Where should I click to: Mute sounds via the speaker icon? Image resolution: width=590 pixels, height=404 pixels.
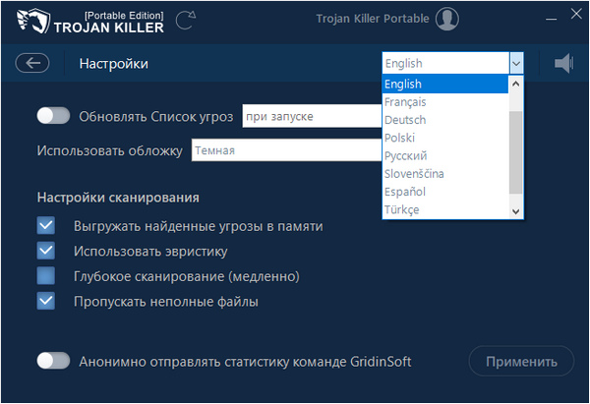pyautogui.click(x=563, y=63)
